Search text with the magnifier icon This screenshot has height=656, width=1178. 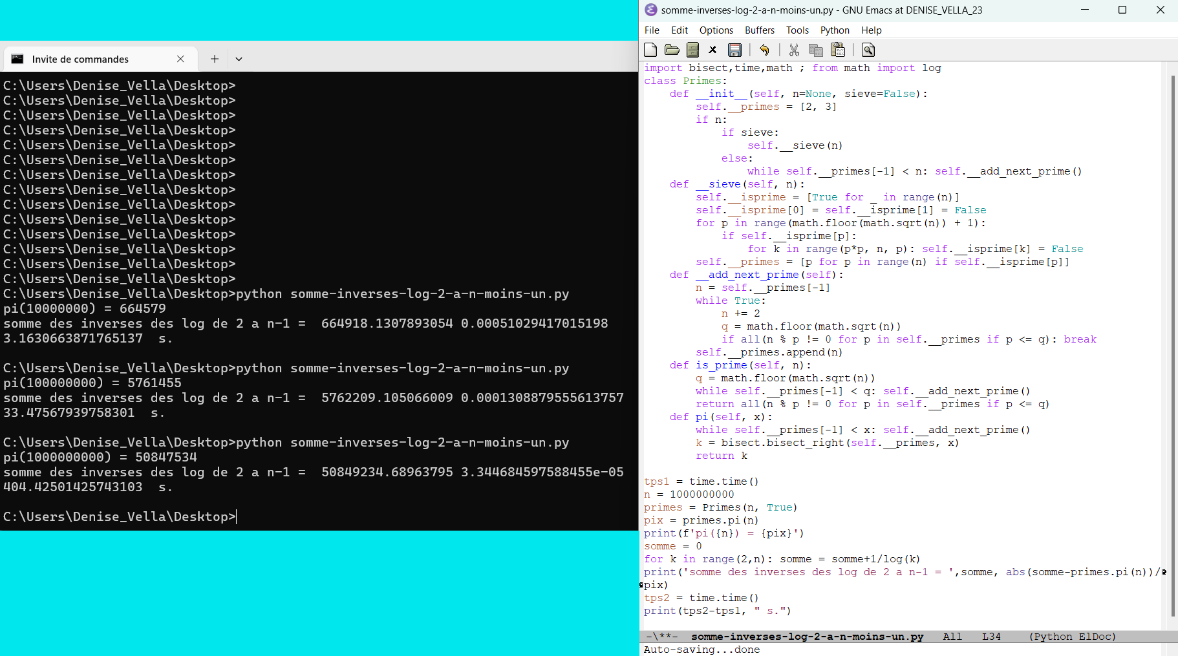(x=868, y=50)
